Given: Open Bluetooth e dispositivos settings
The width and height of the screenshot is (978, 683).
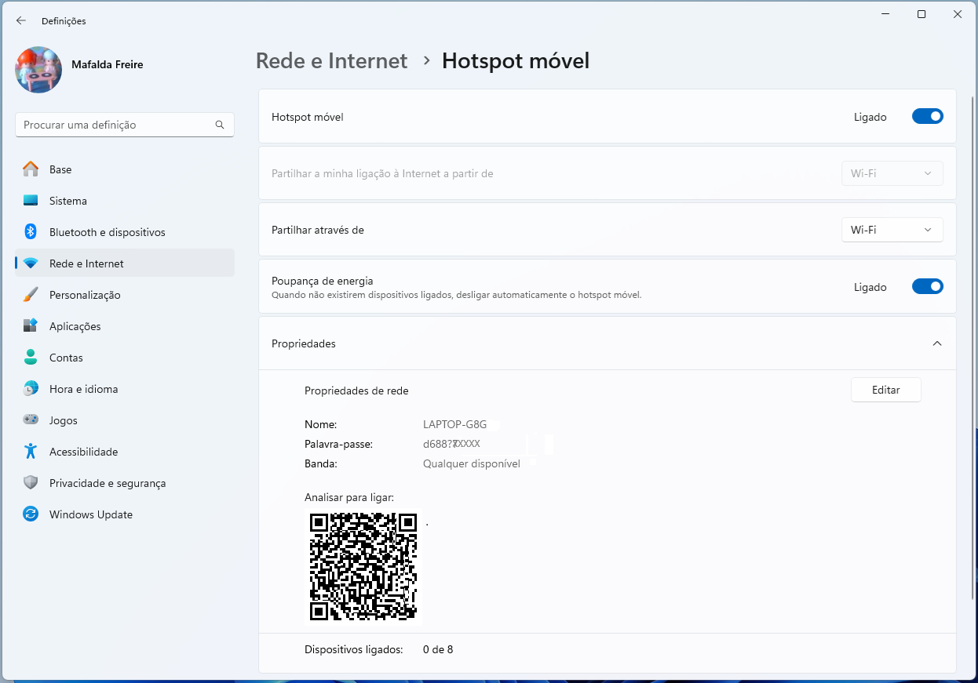Looking at the screenshot, I should pos(108,232).
